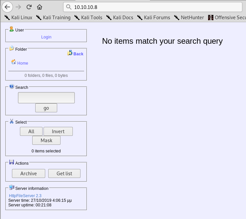Click the Actions panel floppy disk icon
The image size is (246, 219).
12,162
